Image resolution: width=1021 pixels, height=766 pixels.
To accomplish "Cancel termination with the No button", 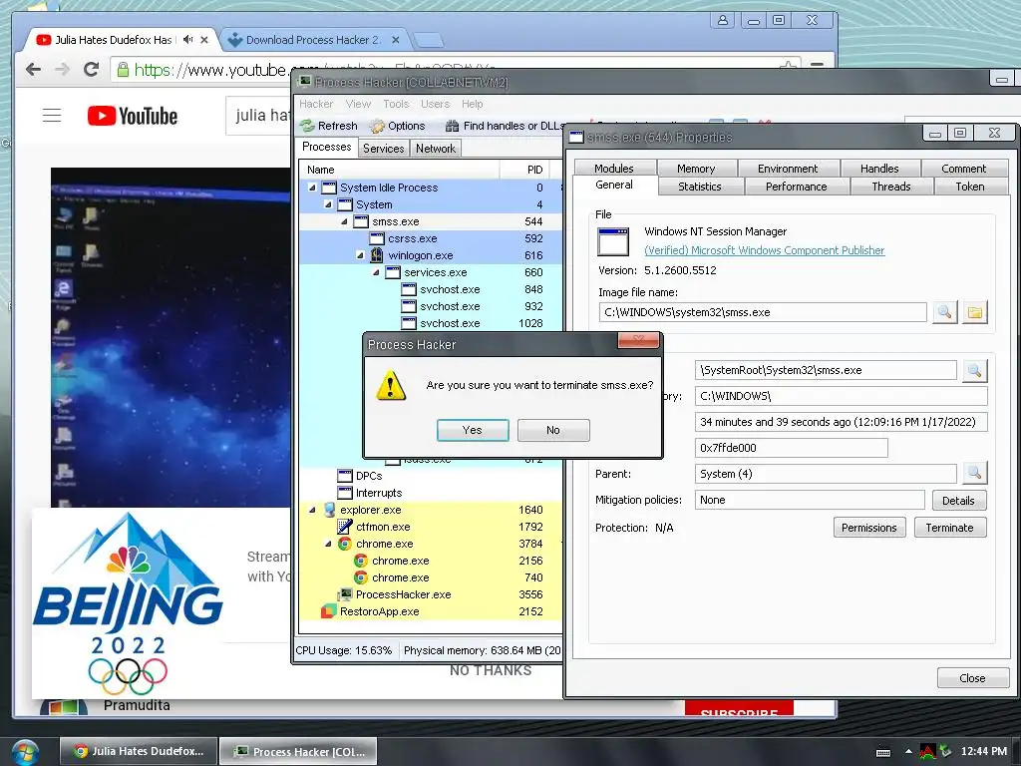I will coord(553,430).
